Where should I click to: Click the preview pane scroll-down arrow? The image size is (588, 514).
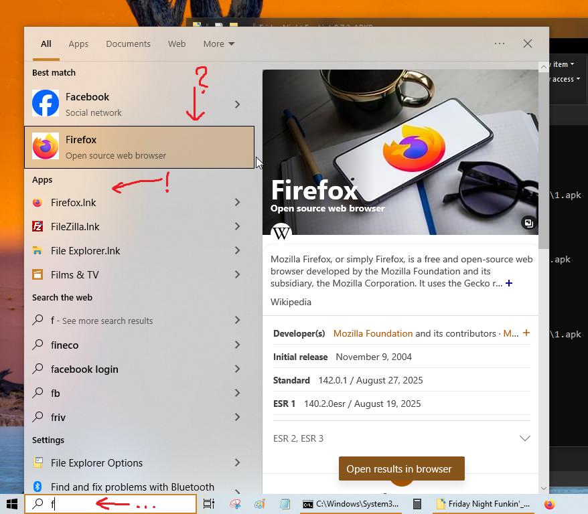point(543,488)
